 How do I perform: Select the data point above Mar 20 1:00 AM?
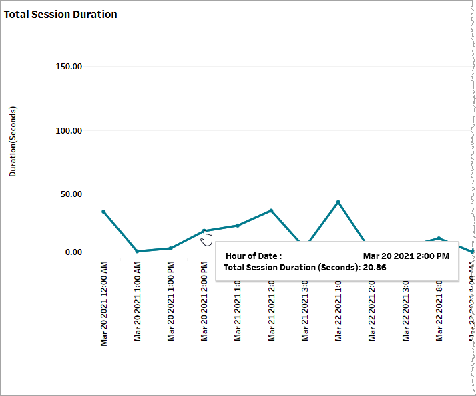click(138, 251)
